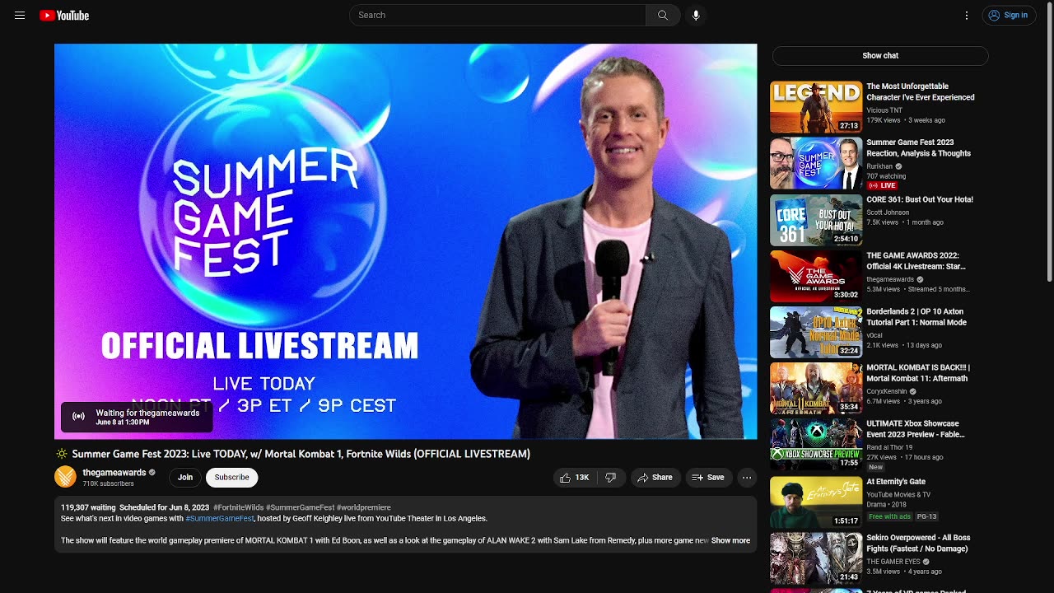Click the YouTube logo home link

coord(64,15)
